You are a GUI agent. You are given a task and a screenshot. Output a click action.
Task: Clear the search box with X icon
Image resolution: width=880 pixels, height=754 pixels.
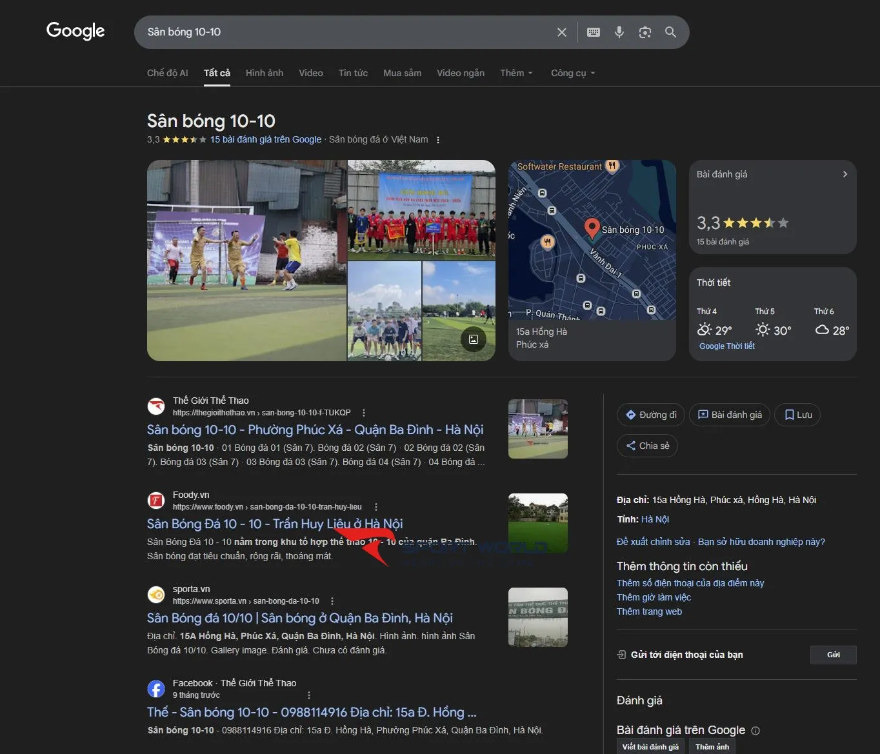[562, 32]
